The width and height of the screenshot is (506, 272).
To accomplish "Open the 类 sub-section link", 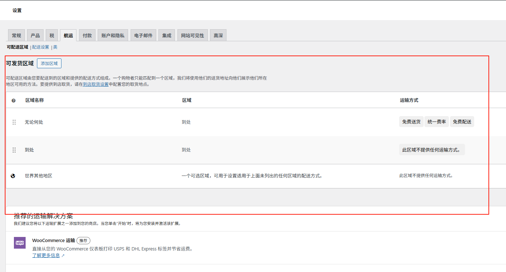I will coord(55,47).
